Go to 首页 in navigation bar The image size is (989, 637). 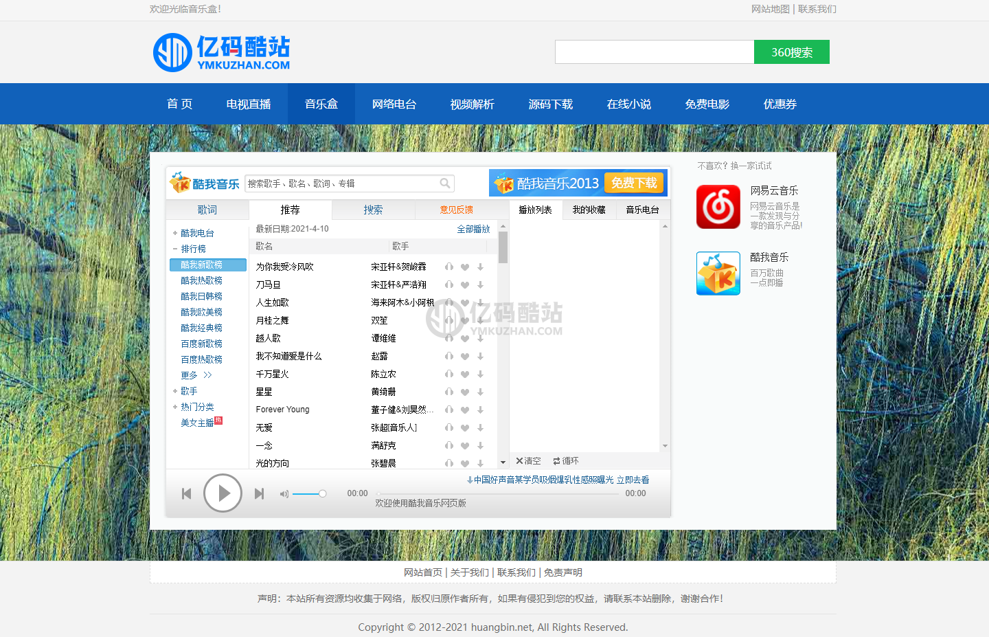(x=180, y=104)
